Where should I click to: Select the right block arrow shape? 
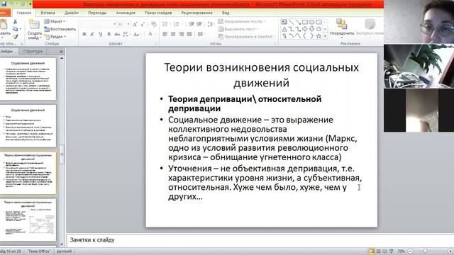point(305,29)
